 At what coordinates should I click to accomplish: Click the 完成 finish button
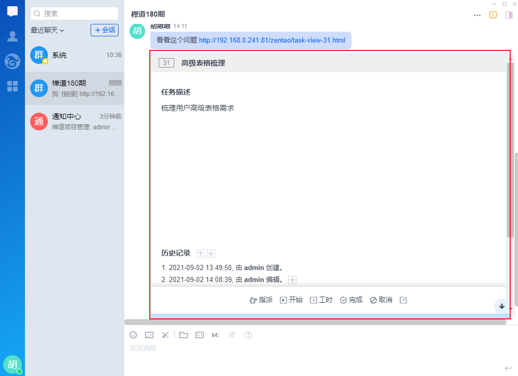coord(351,300)
